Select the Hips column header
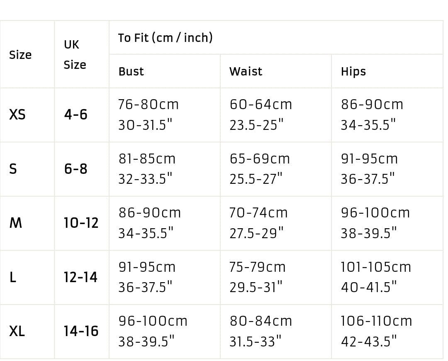 tap(353, 71)
